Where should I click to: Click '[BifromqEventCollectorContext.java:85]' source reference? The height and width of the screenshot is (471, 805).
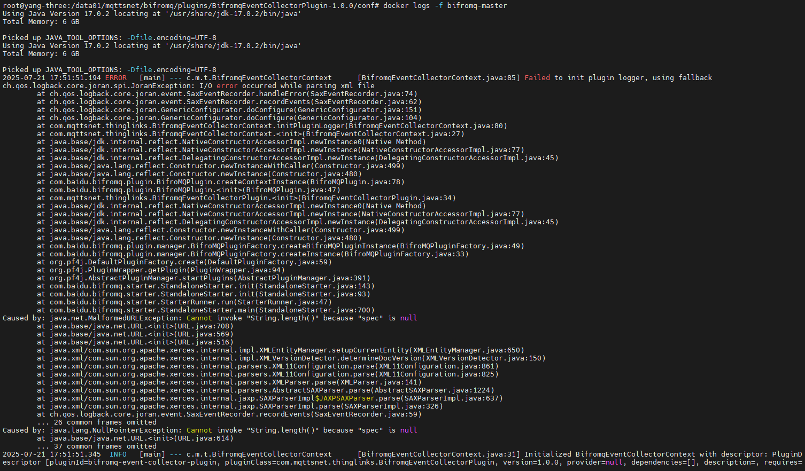pos(439,78)
